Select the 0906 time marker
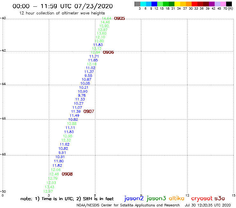 pos(108,52)
